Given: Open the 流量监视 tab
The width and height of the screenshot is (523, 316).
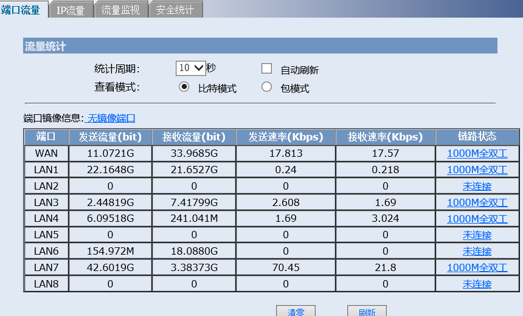Looking at the screenshot, I should pos(120,10).
